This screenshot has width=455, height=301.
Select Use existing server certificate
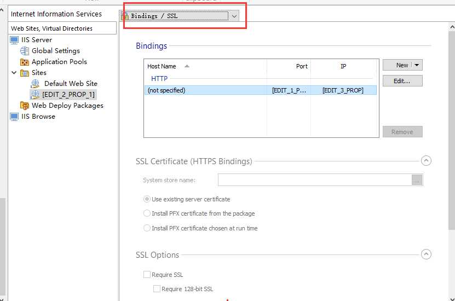pos(147,199)
